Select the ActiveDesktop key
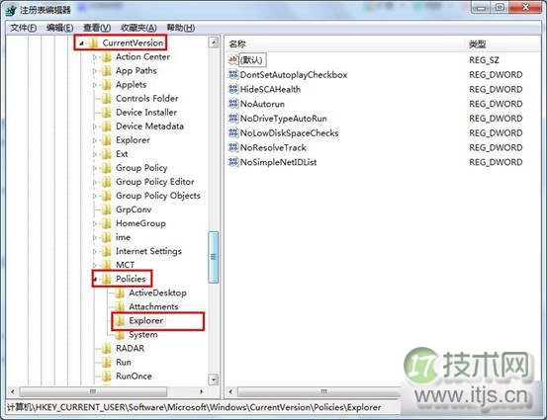Viewport: 547px width, 420px height. pyautogui.click(x=157, y=293)
